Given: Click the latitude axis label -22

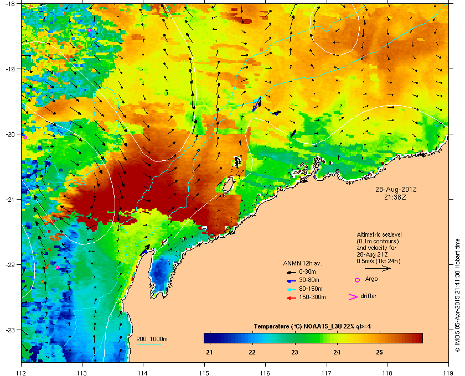Looking at the screenshot, I should 10,265.
